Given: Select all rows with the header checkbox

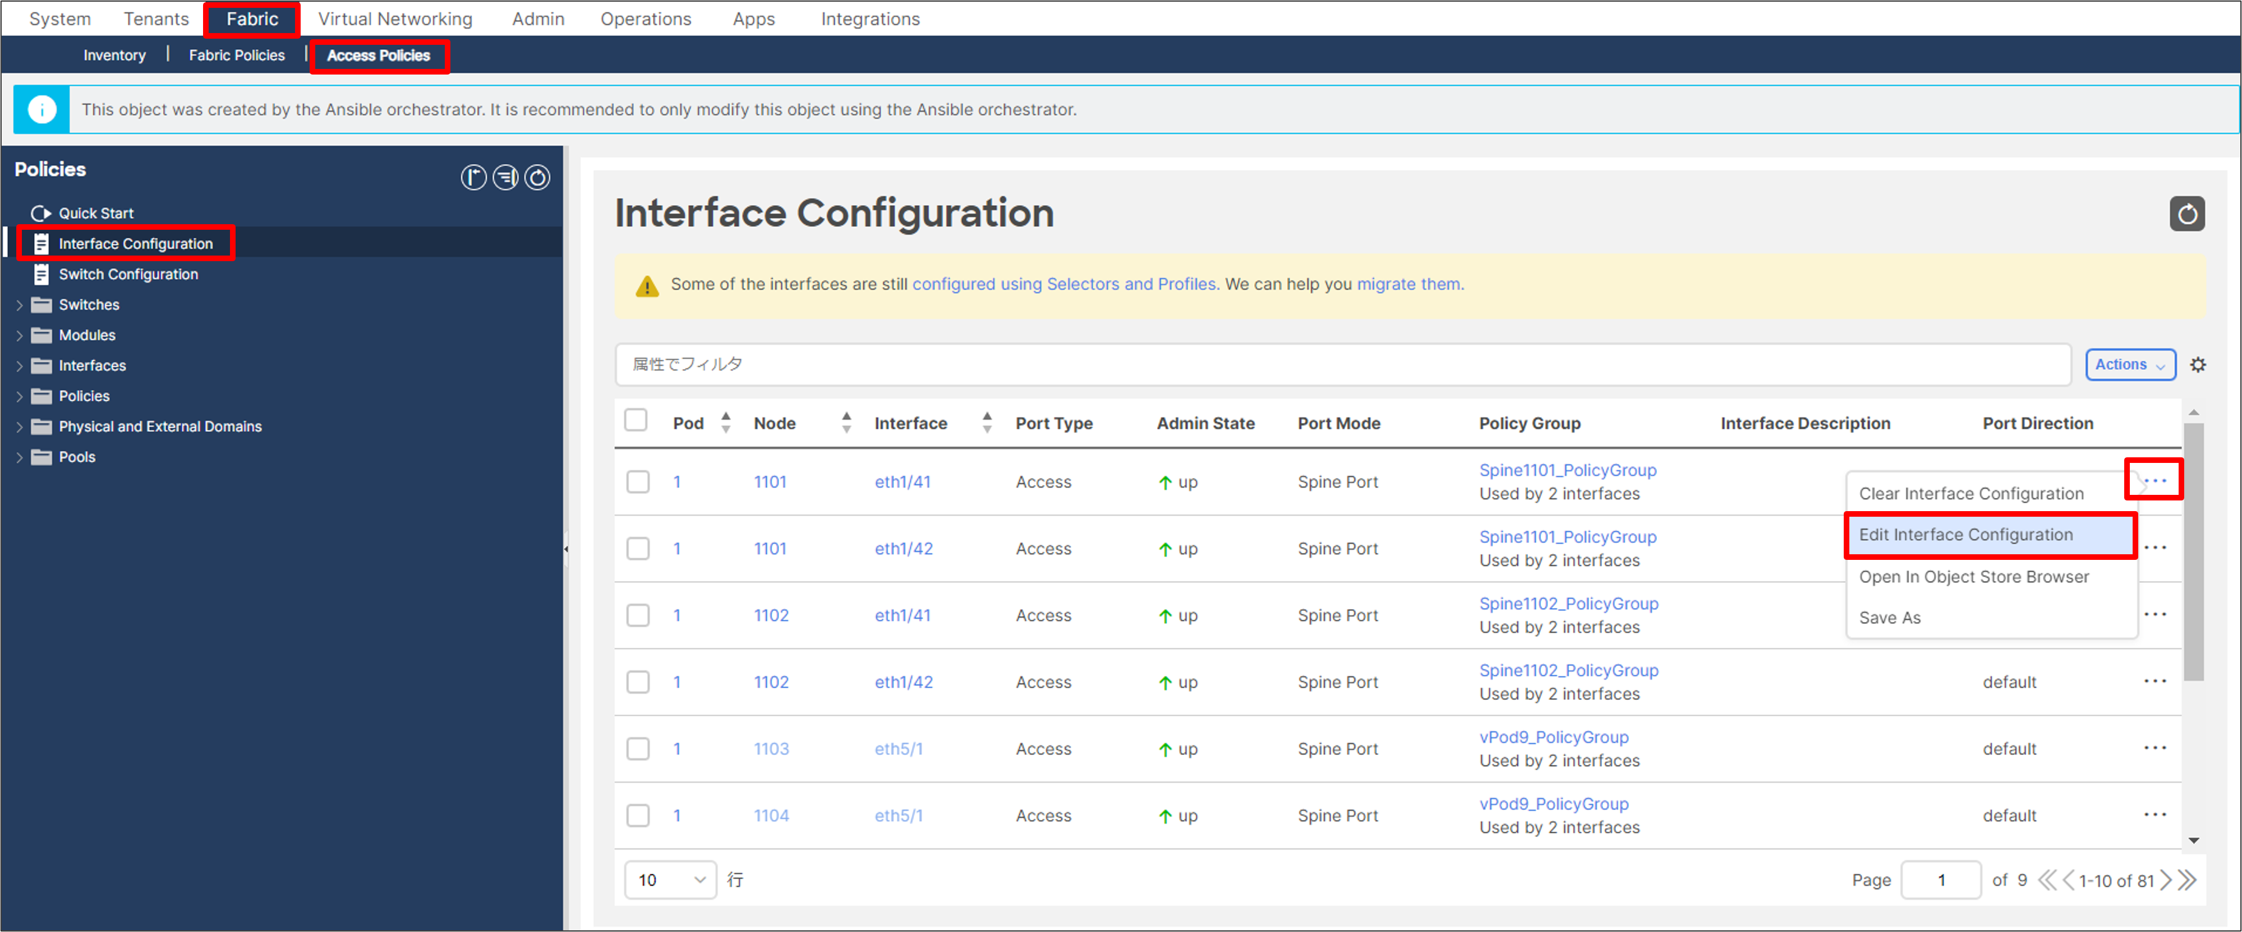Looking at the screenshot, I should pos(636,420).
